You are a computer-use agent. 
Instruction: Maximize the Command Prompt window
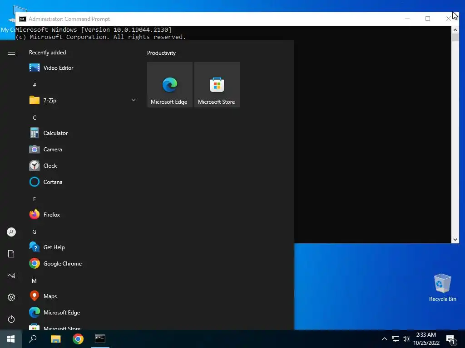pyautogui.click(x=428, y=19)
